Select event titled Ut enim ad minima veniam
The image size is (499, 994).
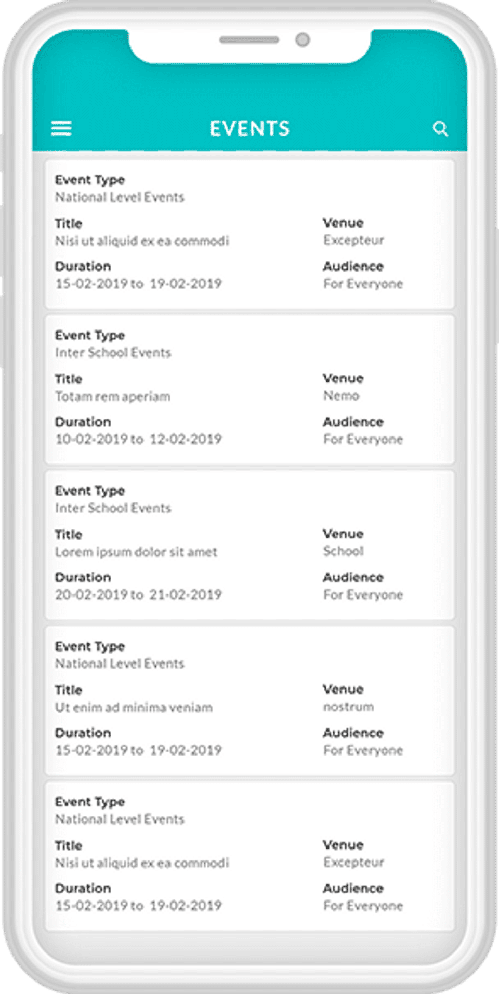pyautogui.click(x=134, y=707)
